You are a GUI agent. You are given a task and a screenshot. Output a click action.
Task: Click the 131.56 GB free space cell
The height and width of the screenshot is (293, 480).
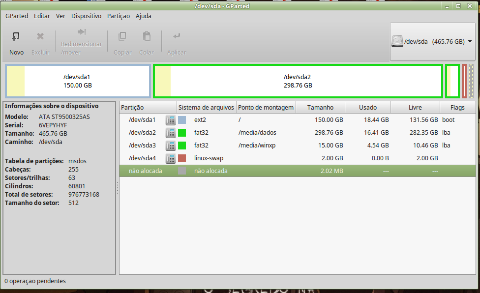click(424, 120)
